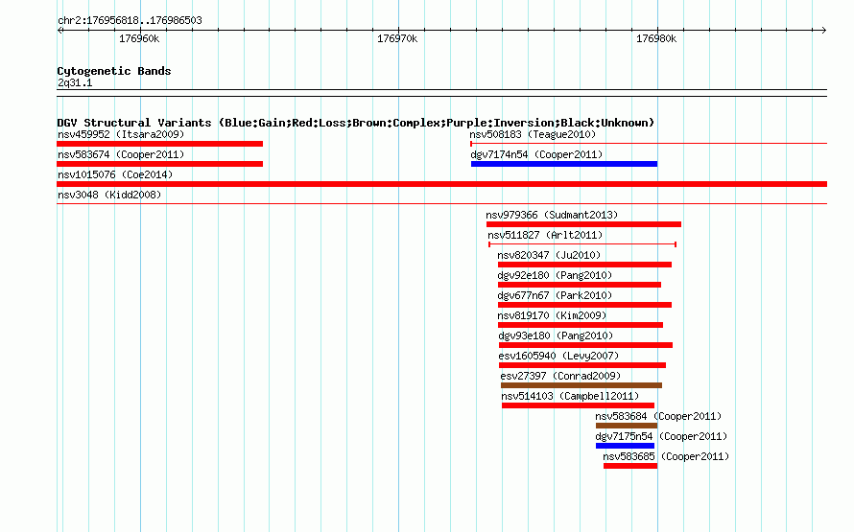Image resolution: width=854 pixels, height=532 pixels.
Task: Click the red bar under nsv583685
Action: [x=630, y=466]
